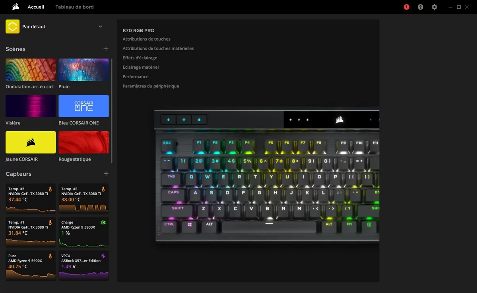Image resolution: width=477 pixels, height=293 pixels.
Task: Open the Temp. #3 37.44 °C sensor card
Action: coord(31,199)
